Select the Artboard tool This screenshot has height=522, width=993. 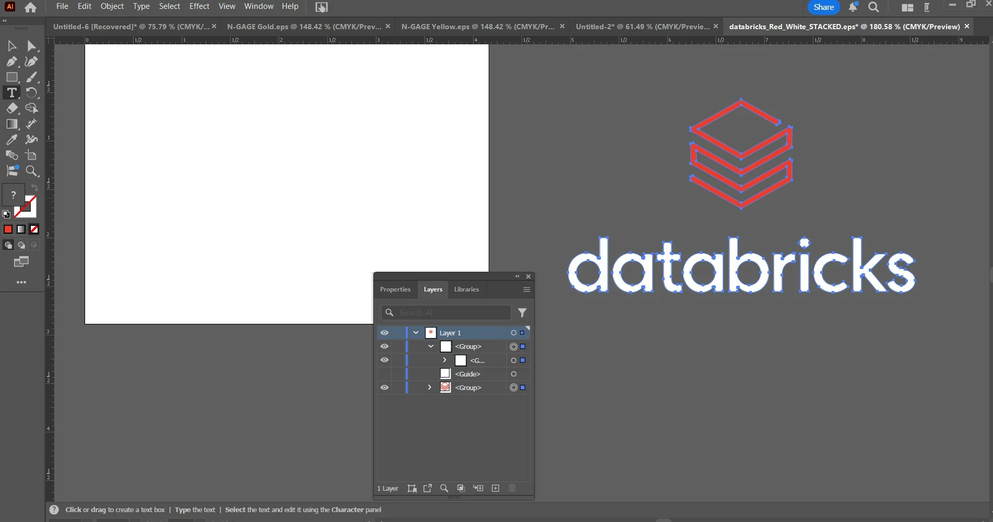31,155
